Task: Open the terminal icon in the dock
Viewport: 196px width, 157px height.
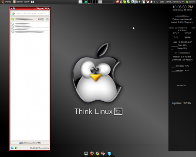Action: 86,153
